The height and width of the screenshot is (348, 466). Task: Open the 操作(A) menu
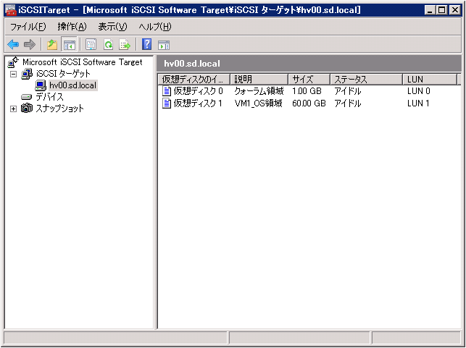tap(72, 27)
